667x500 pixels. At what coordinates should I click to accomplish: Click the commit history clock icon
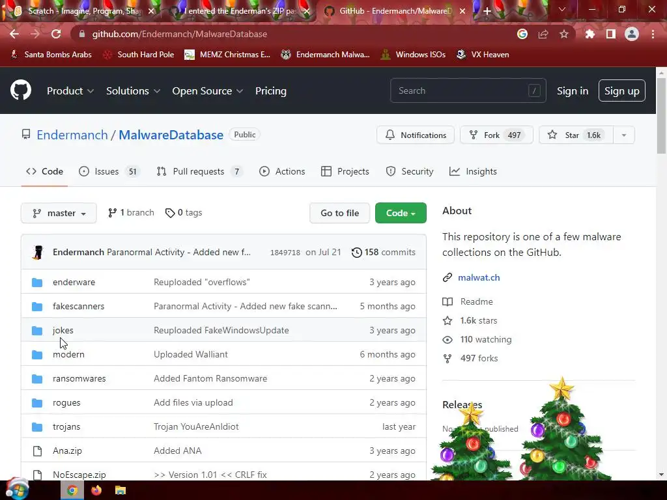[356, 253]
